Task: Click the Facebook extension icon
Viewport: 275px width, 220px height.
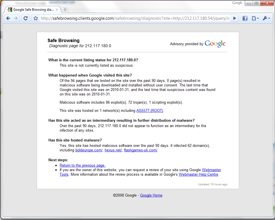Action: 245,18
